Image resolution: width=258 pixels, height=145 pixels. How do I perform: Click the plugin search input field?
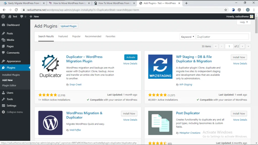222,37
